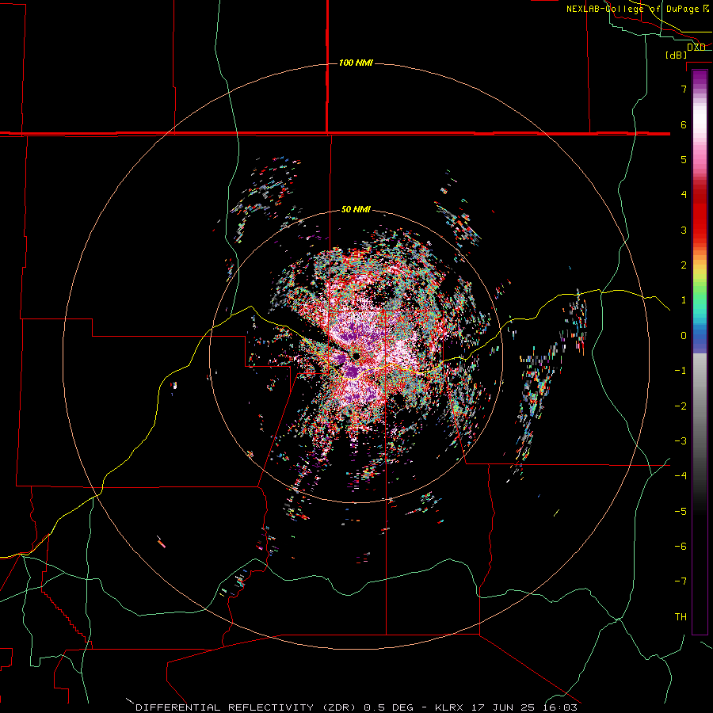The image size is (713, 713).
Task: Click the "100 NMI" range ring label
Action: pyautogui.click(x=356, y=63)
